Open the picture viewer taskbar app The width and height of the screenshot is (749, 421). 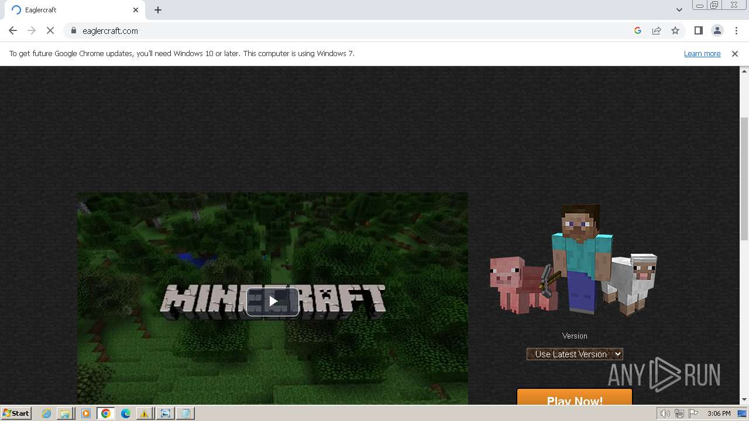[x=165, y=413]
